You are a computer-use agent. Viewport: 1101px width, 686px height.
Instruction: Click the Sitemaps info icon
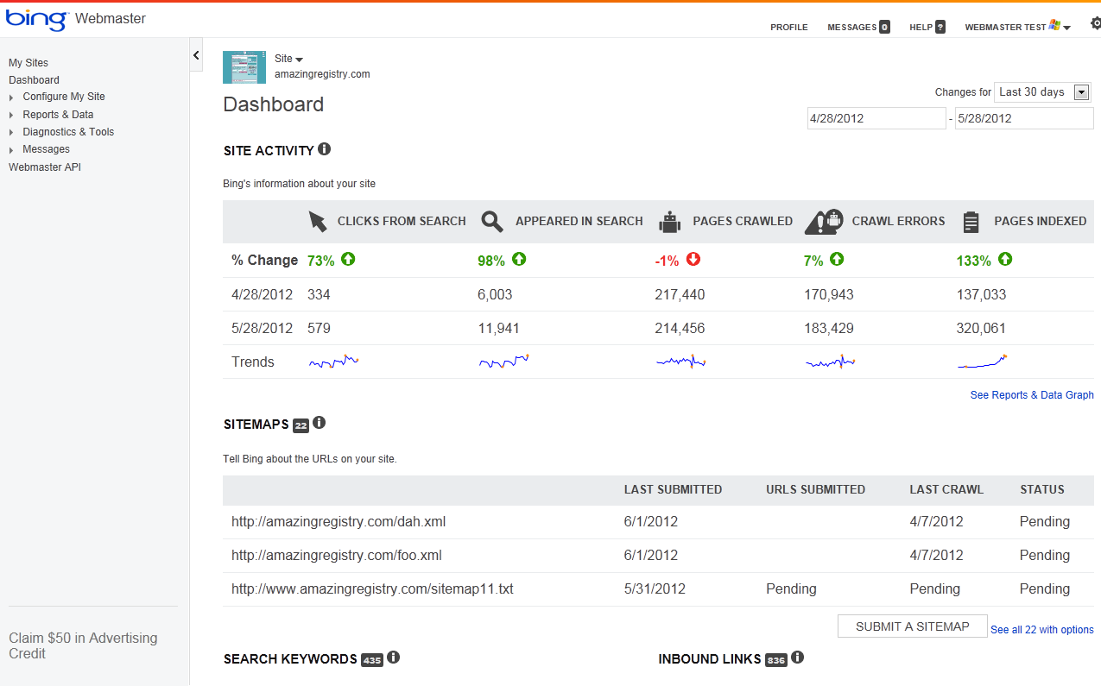point(320,423)
